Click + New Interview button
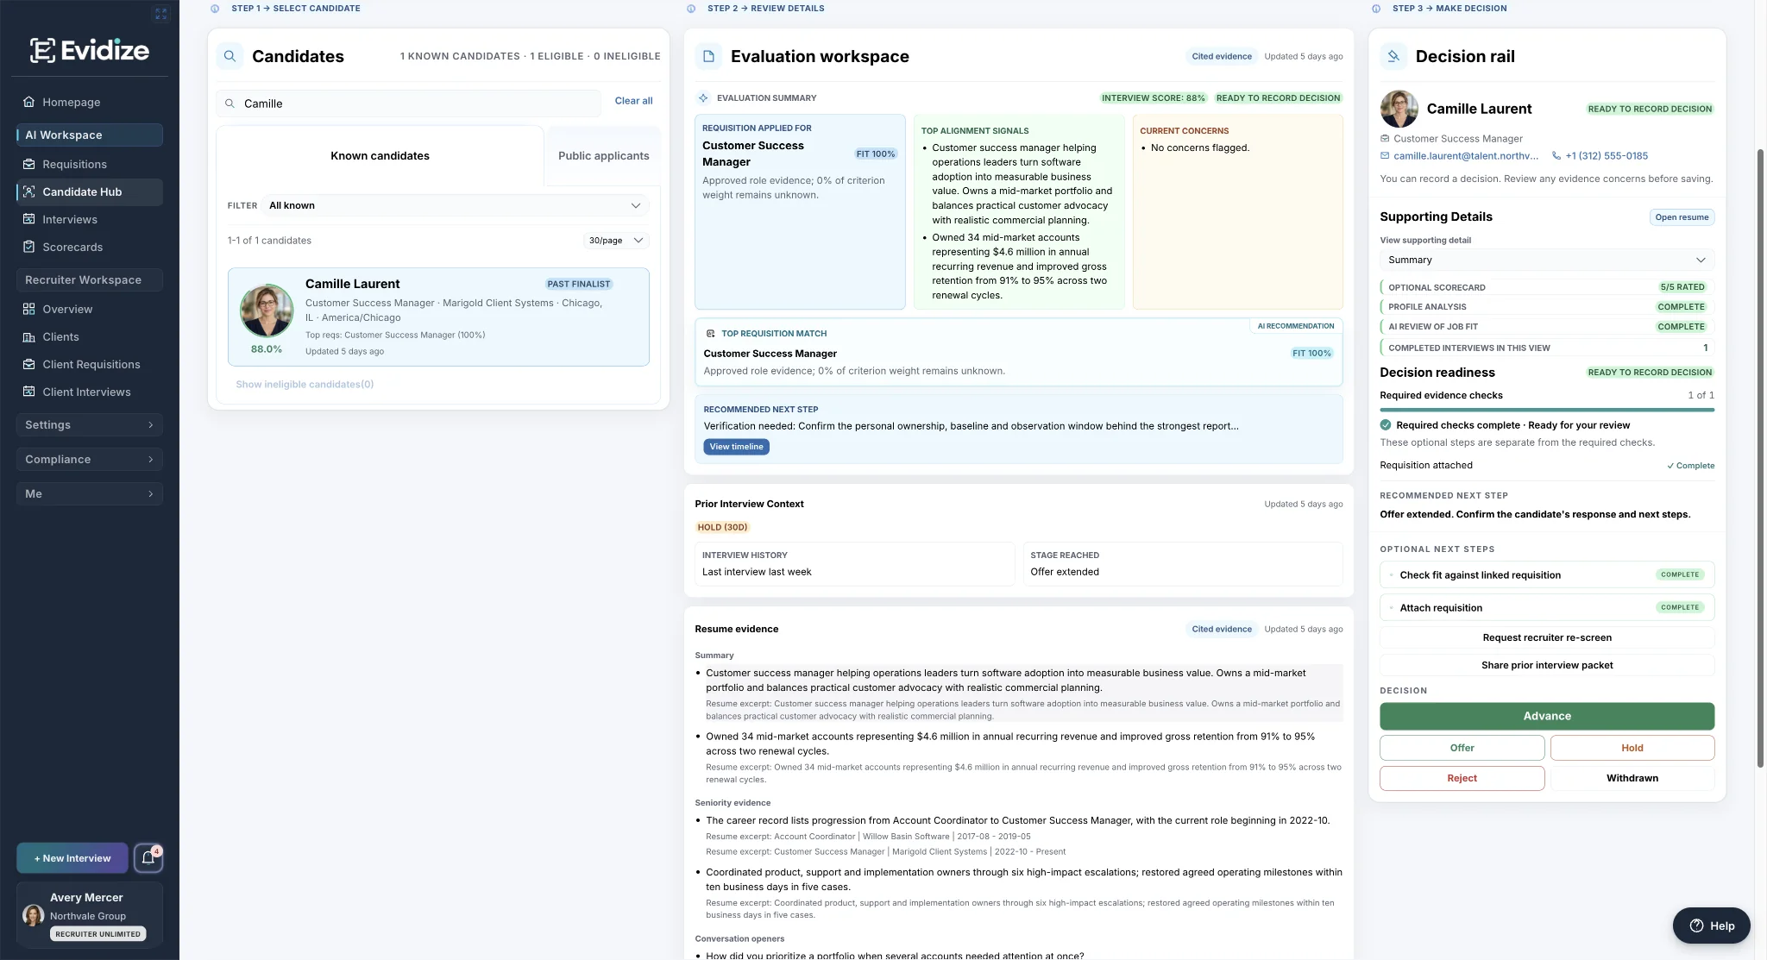 72,858
